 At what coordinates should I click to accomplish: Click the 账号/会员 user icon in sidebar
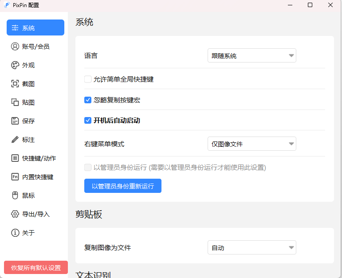coord(15,47)
